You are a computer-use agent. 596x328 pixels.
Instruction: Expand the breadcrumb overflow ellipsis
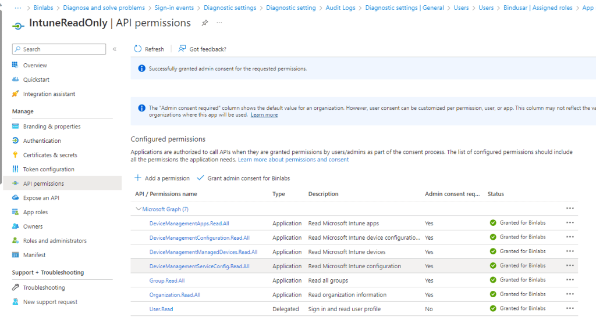click(18, 8)
